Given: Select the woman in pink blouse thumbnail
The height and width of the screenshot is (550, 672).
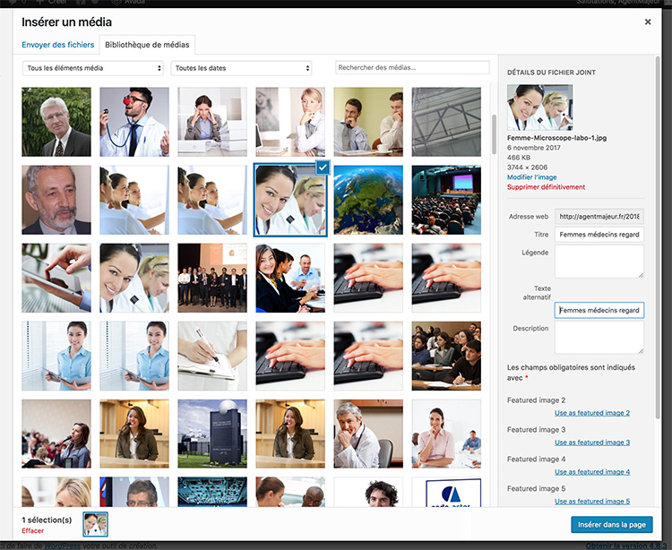Looking at the screenshot, I should pyautogui.click(x=446, y=434).
